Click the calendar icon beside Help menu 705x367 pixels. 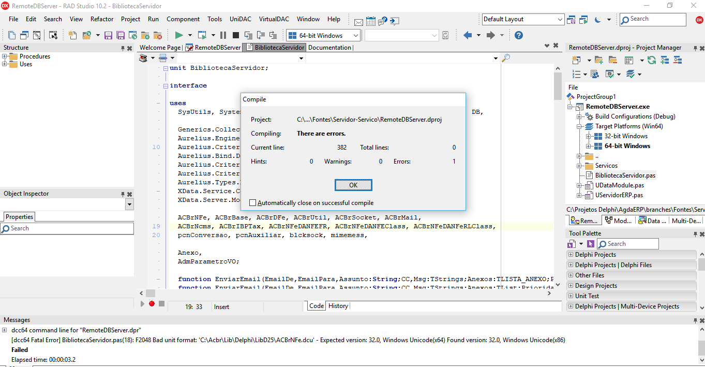(x=371, y=21)
